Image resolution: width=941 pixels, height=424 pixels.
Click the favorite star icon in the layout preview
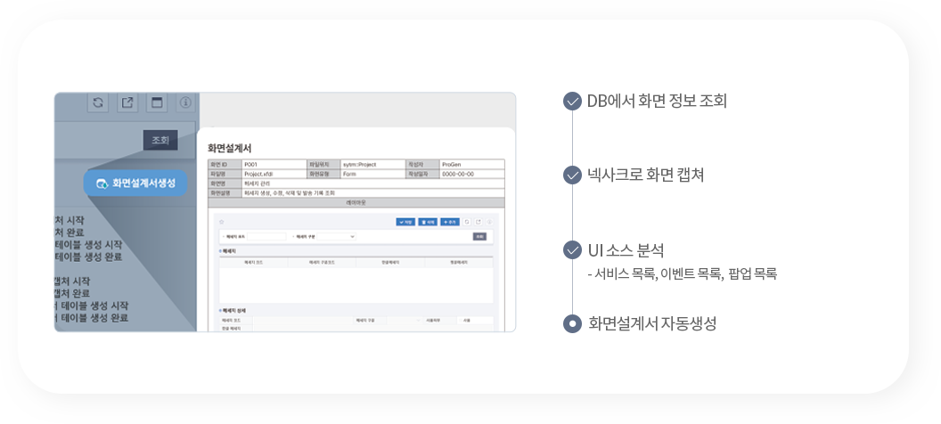click(221, 222)
